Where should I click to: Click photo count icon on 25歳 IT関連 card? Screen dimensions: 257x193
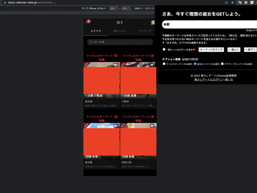point(116,65)
